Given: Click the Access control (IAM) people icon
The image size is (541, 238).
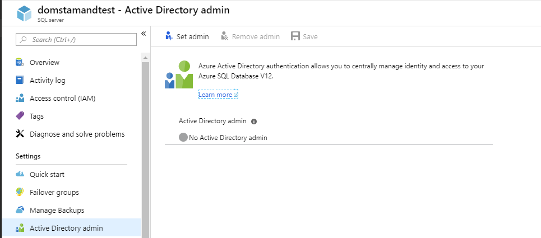Looking at the screenshot, I should click(20, 98).
